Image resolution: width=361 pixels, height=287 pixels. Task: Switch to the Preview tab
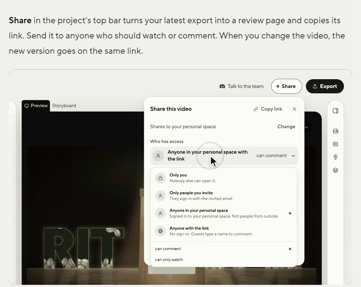pos(36,106)
